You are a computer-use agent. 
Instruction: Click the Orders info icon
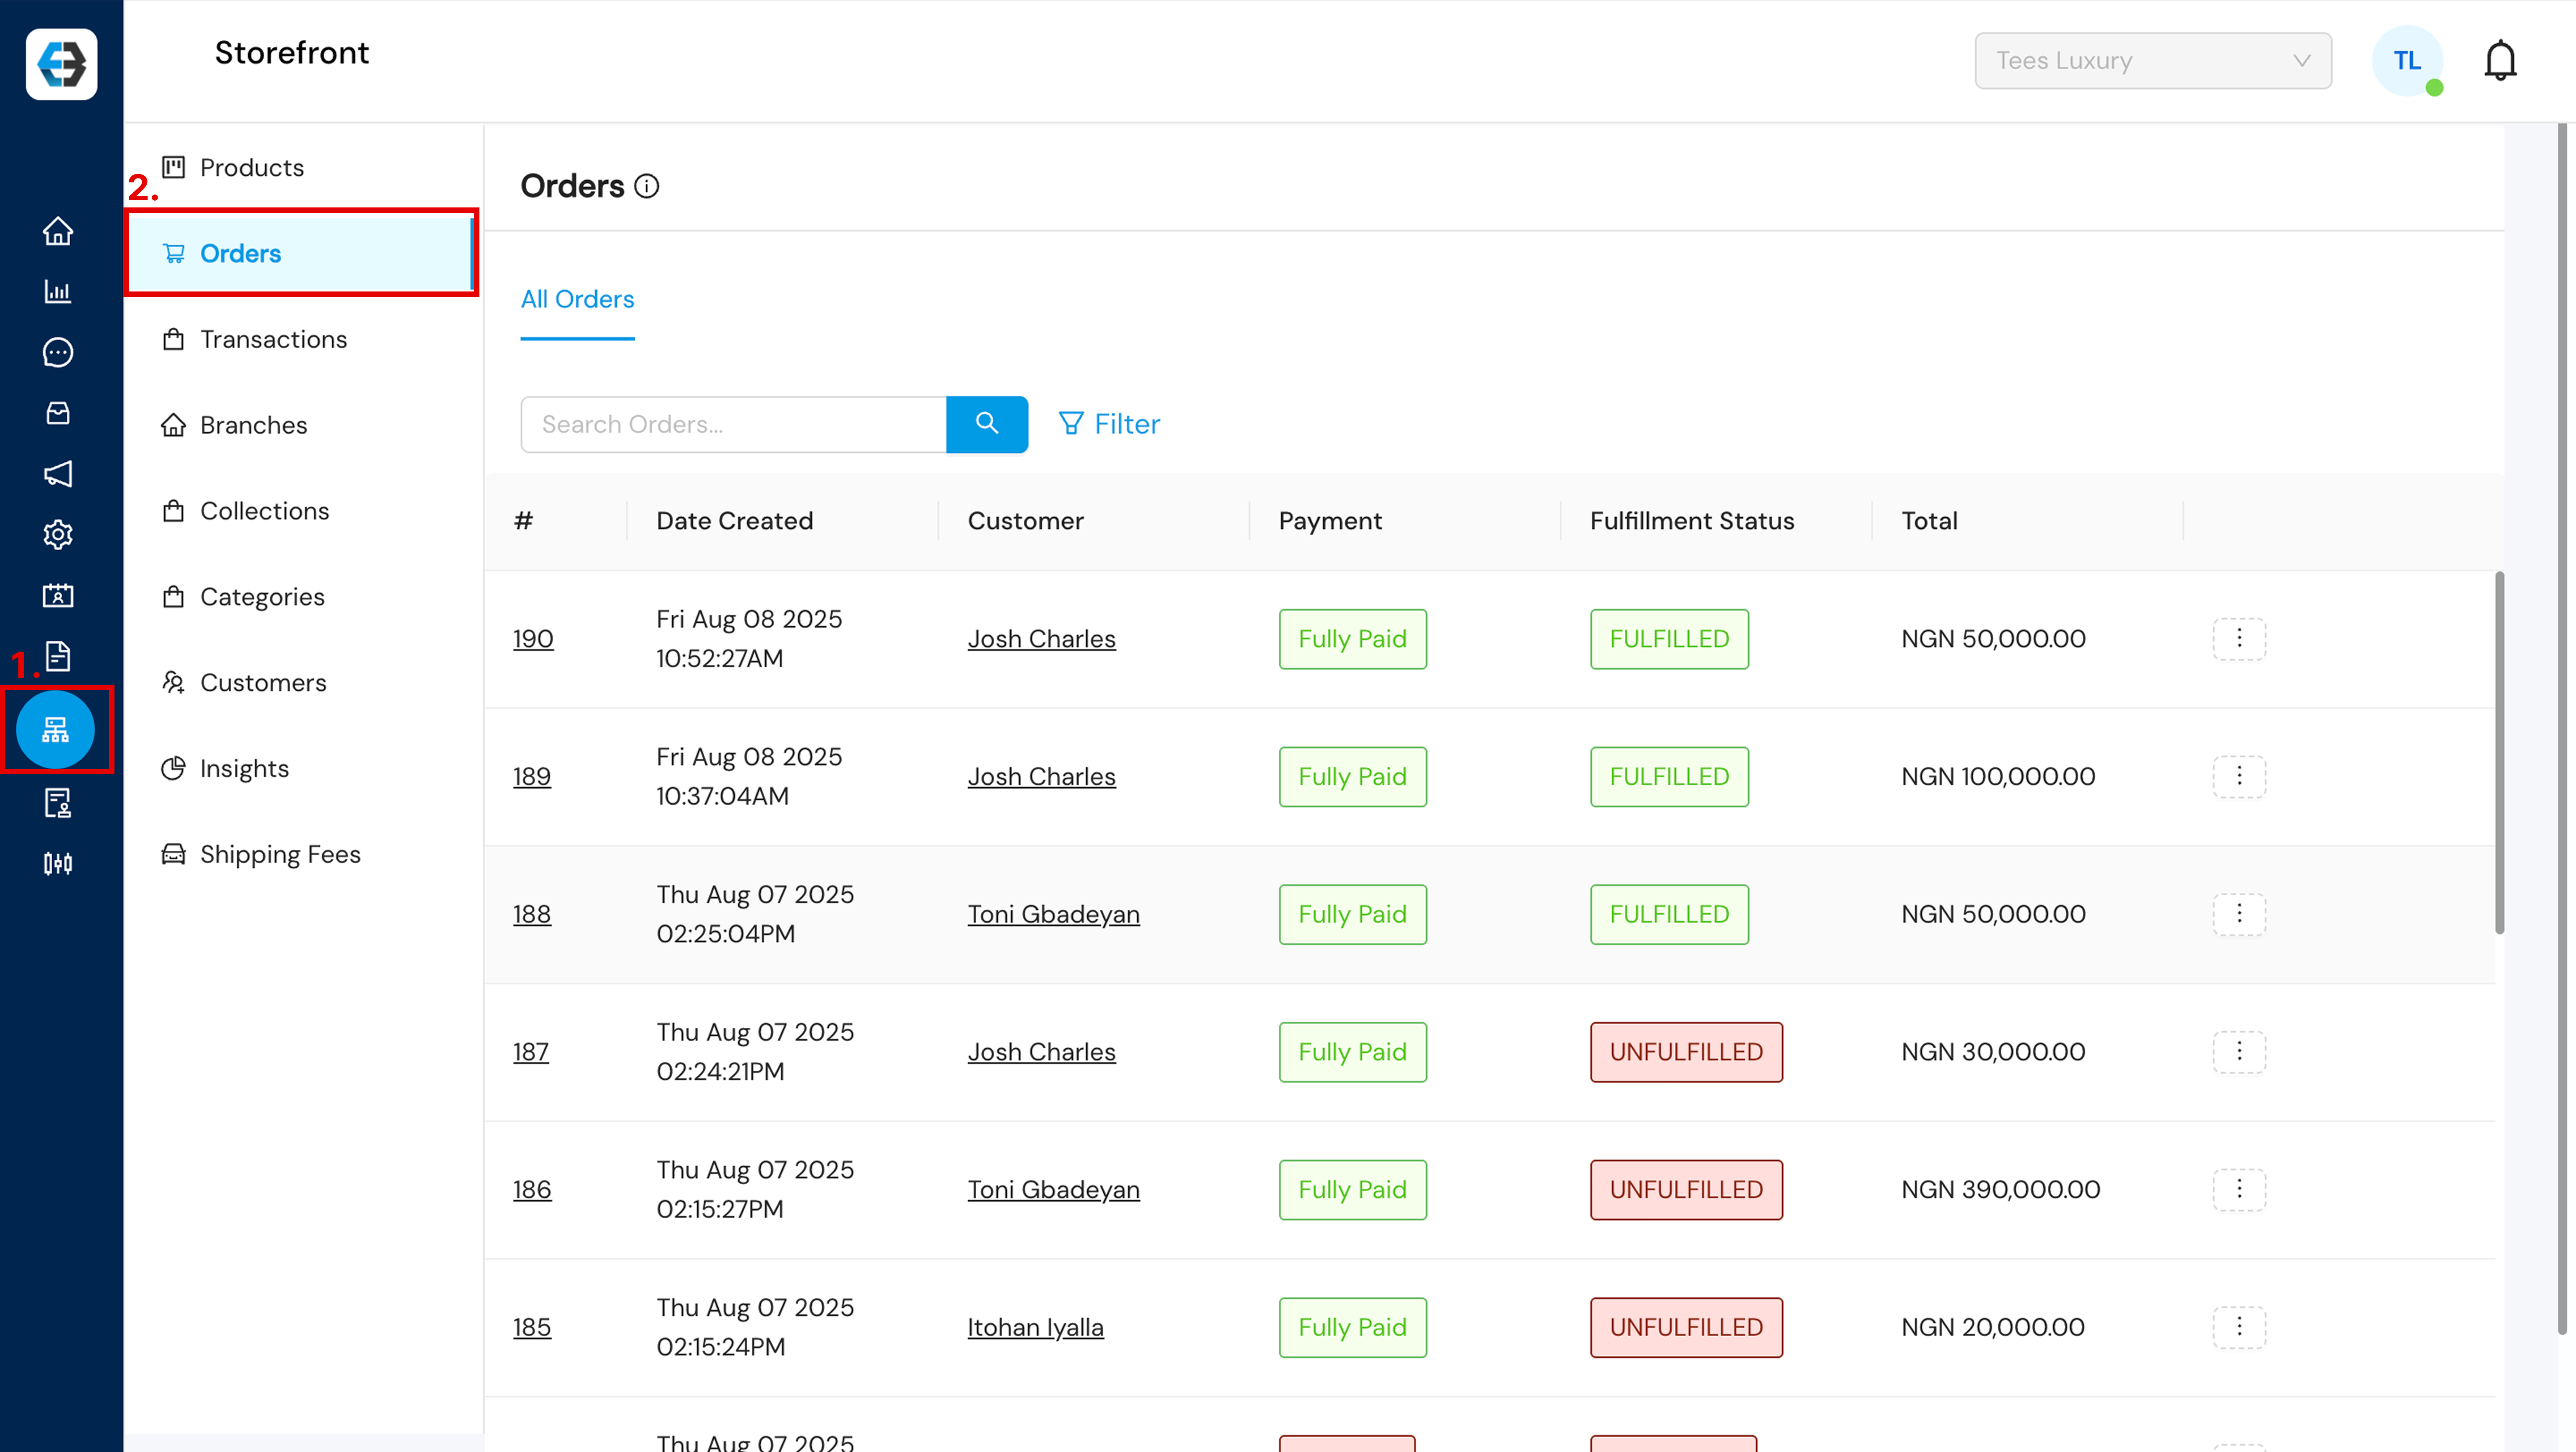point(647,187)
